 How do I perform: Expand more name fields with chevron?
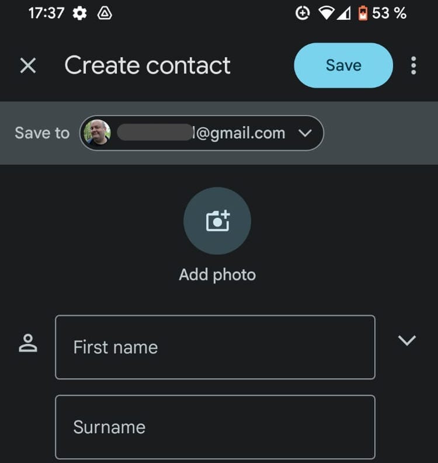[x=406, y=340]
